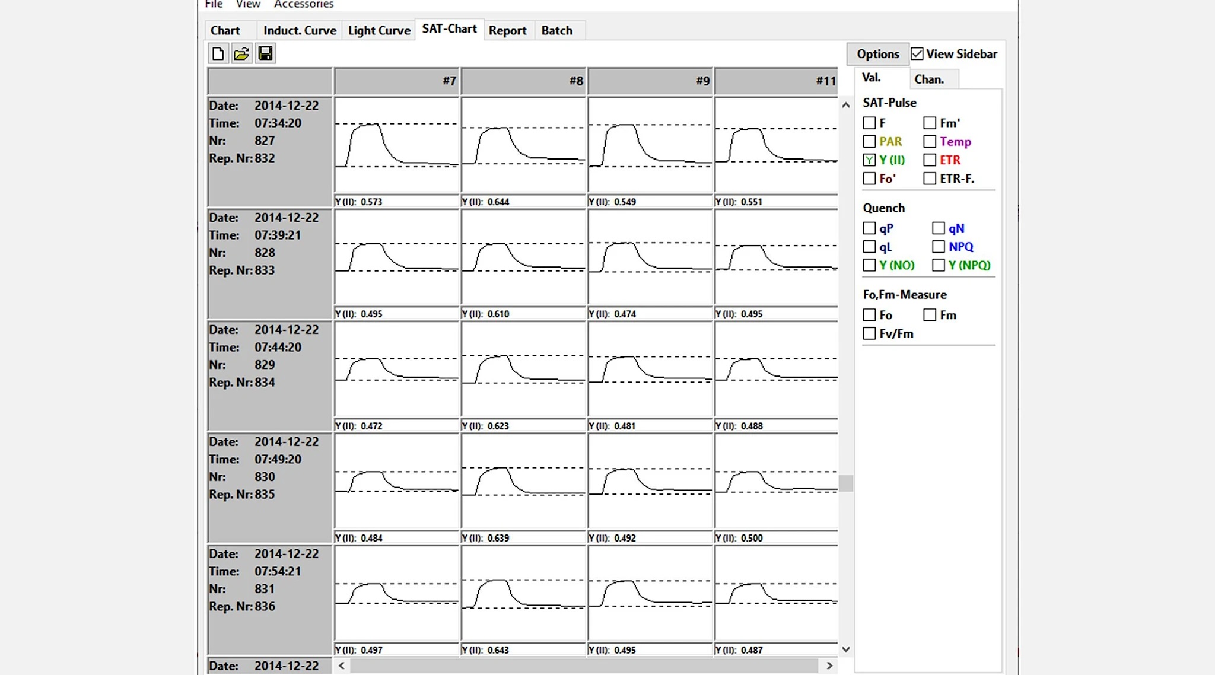The image size is (1215, 675).
Task: Switch to the Induct. Curve tab
Action: pos(300,30)
